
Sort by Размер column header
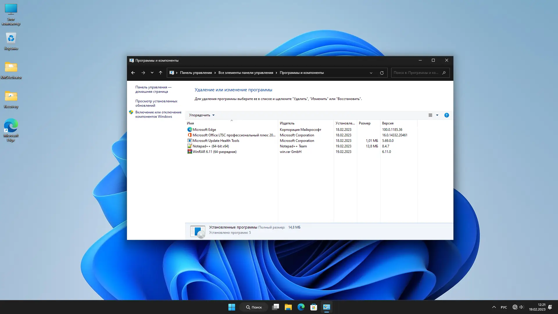(x=364, y=123)
